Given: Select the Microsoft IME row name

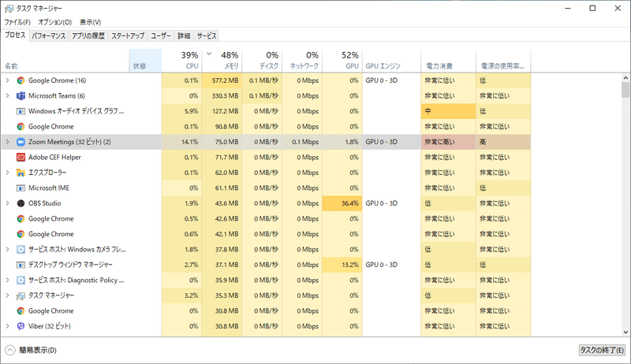Looking at the screenshot, I should coord(49,188).
